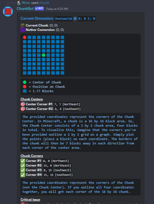This screenshot has width=154, height=204.
Task: Click the verified BOT badge
Action: (39, 8)
